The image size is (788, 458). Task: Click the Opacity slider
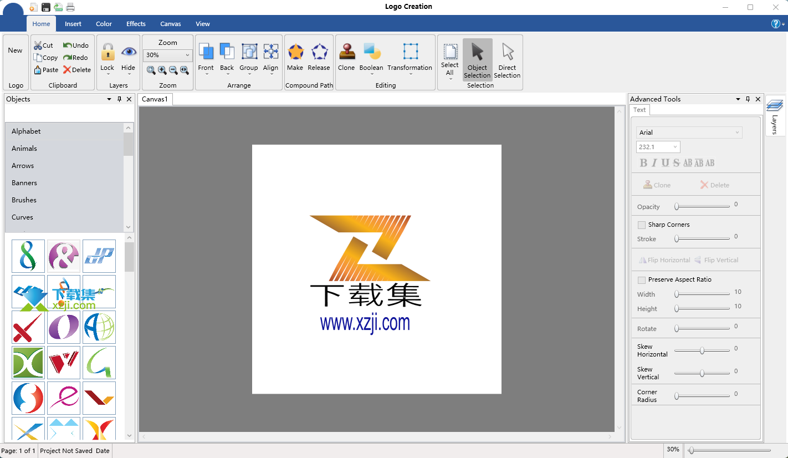pos(702,206)
